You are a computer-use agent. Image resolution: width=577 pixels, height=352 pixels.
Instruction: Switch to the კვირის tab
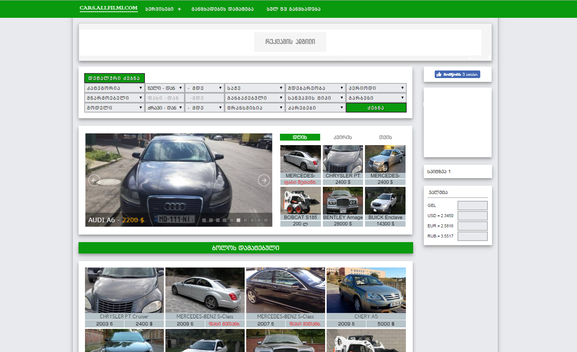pos(343,137)
